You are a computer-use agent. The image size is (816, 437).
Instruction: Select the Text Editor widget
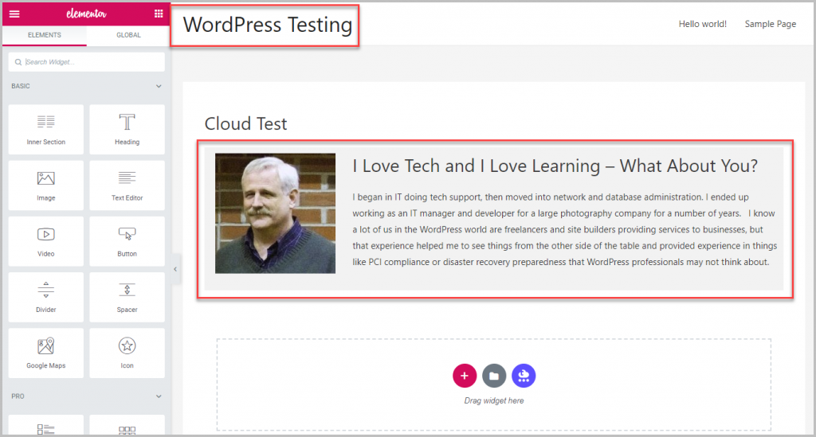(x=127, y=185)
